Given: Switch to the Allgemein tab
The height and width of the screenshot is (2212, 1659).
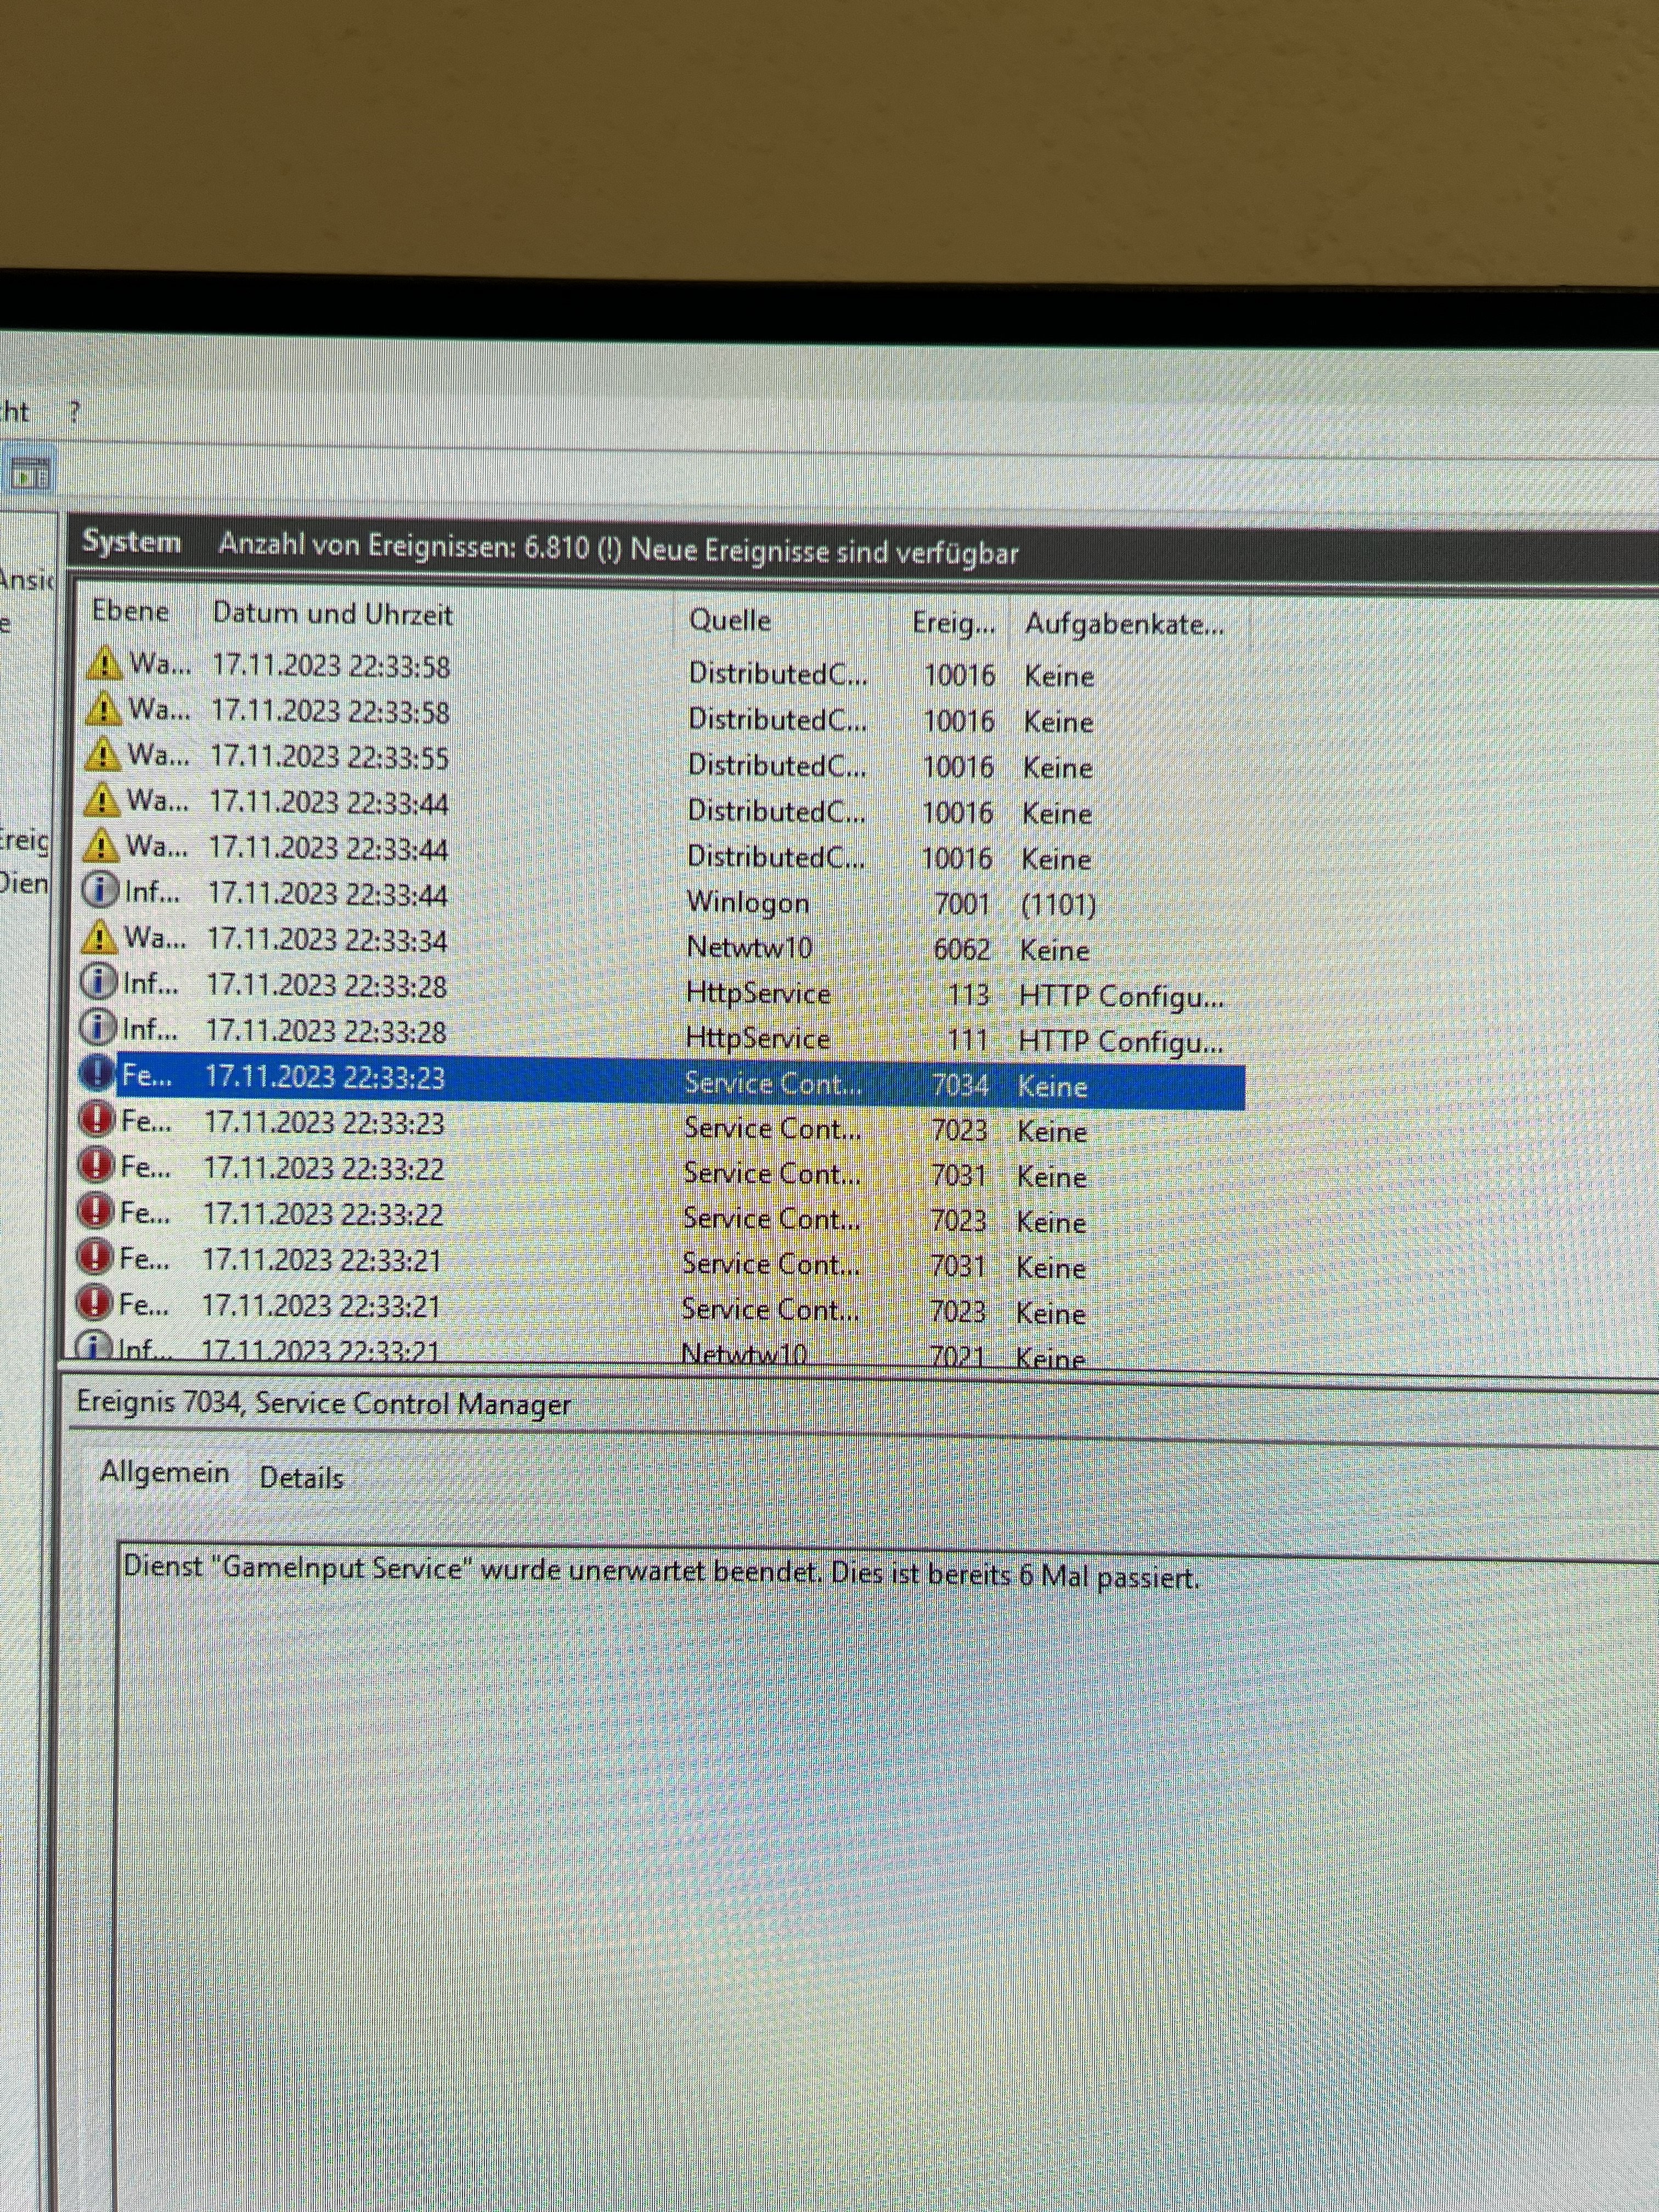Looking at the screenshot, I should coord(164,1472).
